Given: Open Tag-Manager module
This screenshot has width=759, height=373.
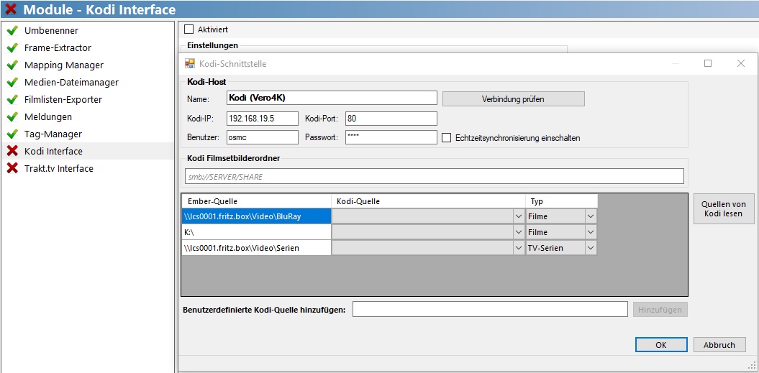Looking at the screenshot, I should point(53,134).
